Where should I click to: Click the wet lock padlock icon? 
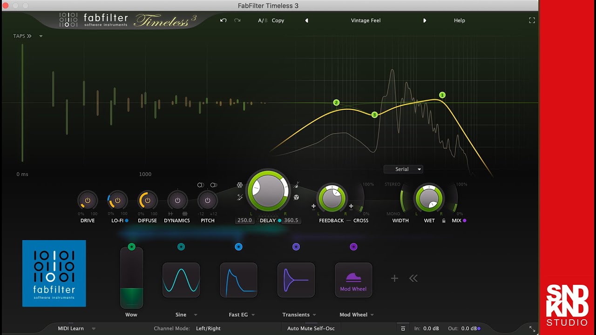pos(444,221)
